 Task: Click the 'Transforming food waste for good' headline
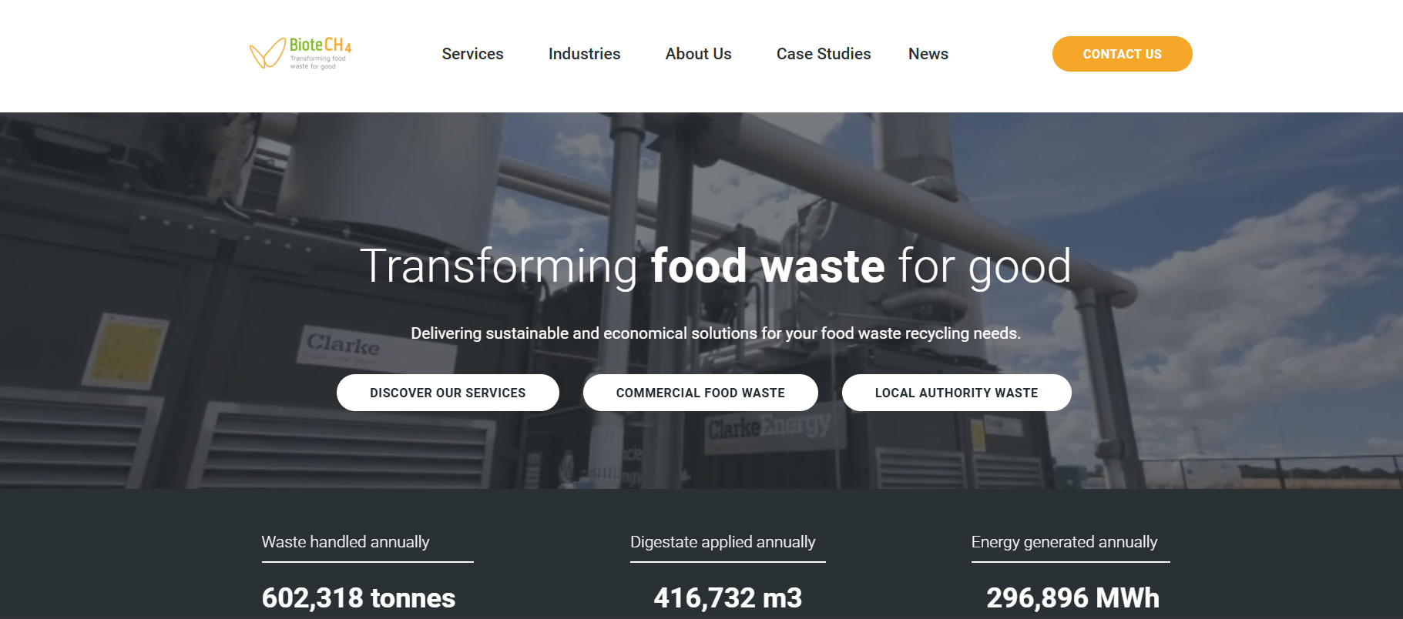pos(715,266)
